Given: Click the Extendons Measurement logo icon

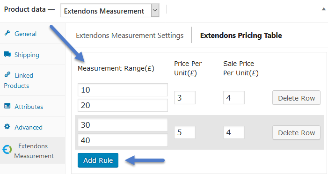Looking at the screenshot, I should (7, 150).
